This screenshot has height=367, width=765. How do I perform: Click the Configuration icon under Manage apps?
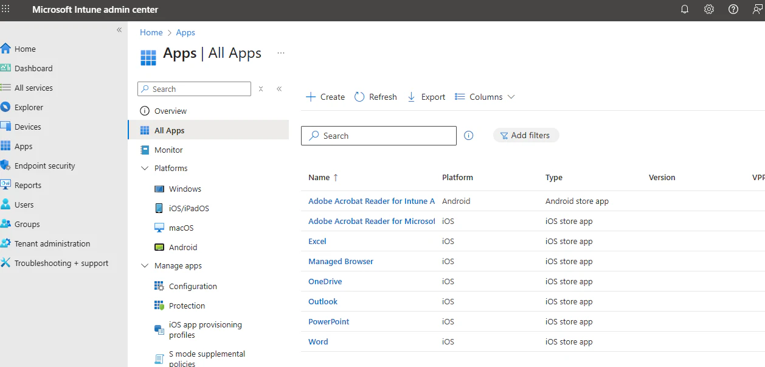[x=159, y=286]
